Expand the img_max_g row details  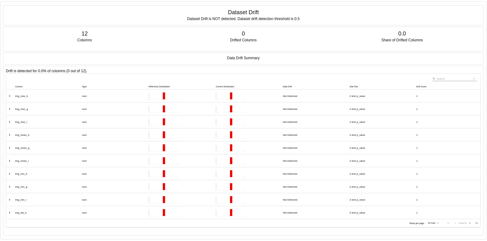tap(10, 109)
